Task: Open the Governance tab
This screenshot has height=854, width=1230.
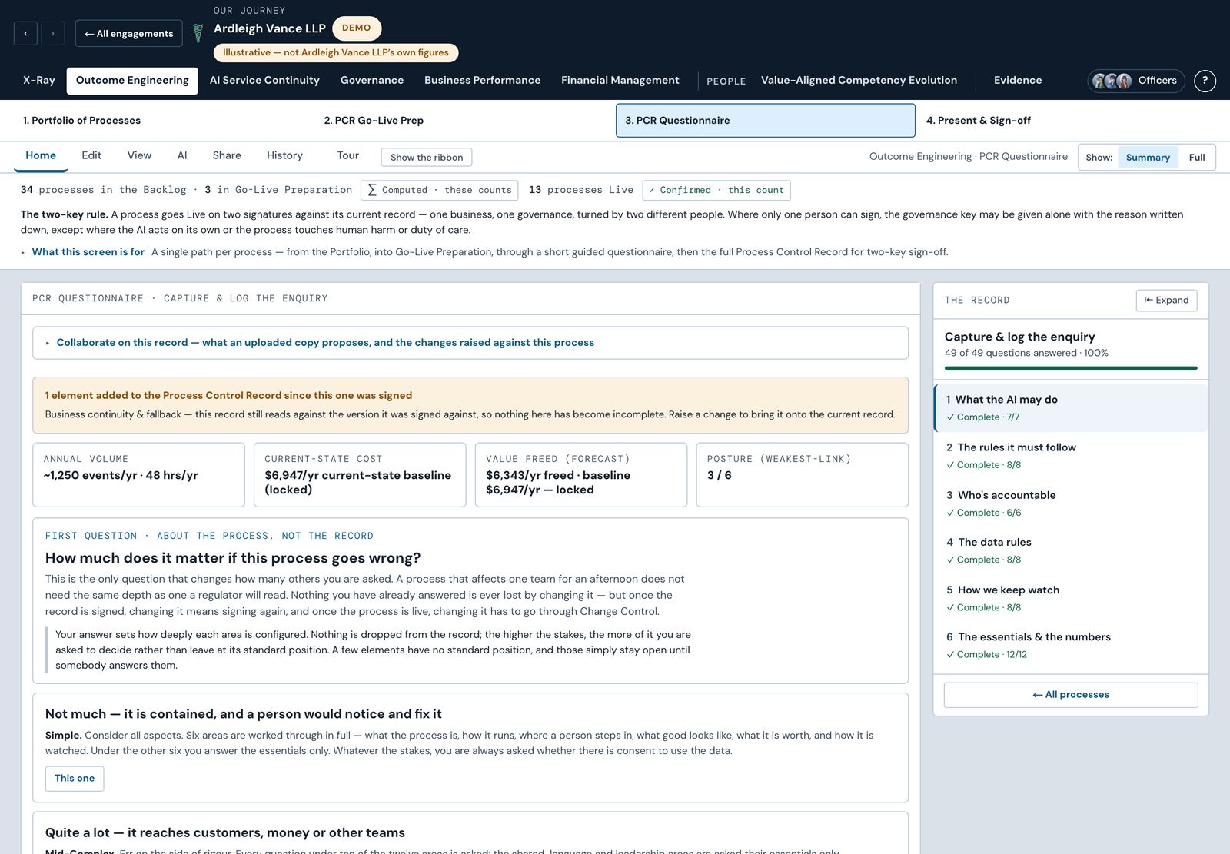Action: [x=372, y=81]
